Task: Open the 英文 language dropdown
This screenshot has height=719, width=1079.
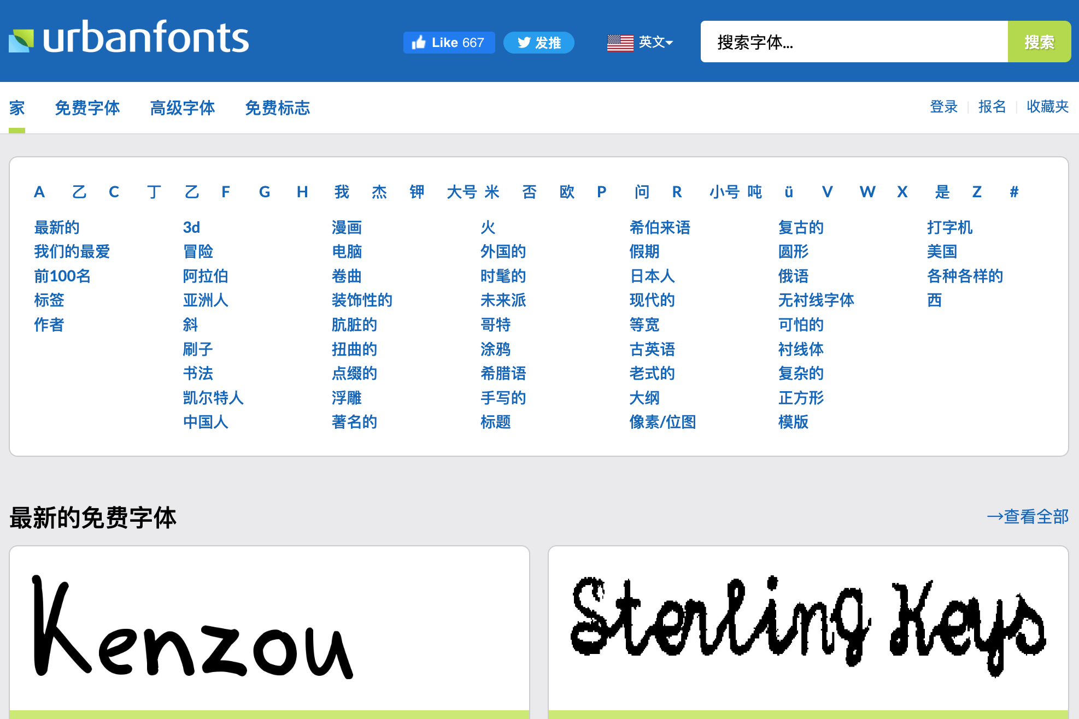Action: [655, 42]
